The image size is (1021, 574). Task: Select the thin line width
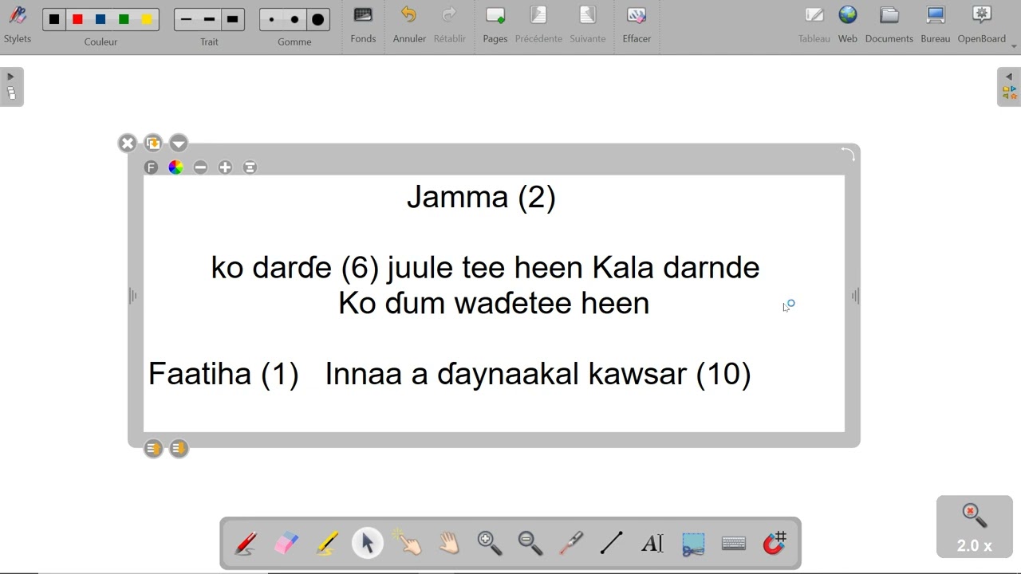coord(187,20)
